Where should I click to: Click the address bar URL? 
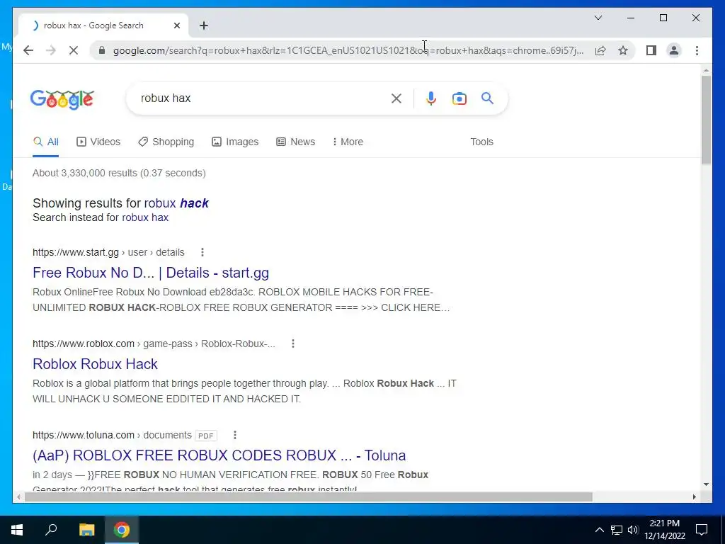coord(348,50)
